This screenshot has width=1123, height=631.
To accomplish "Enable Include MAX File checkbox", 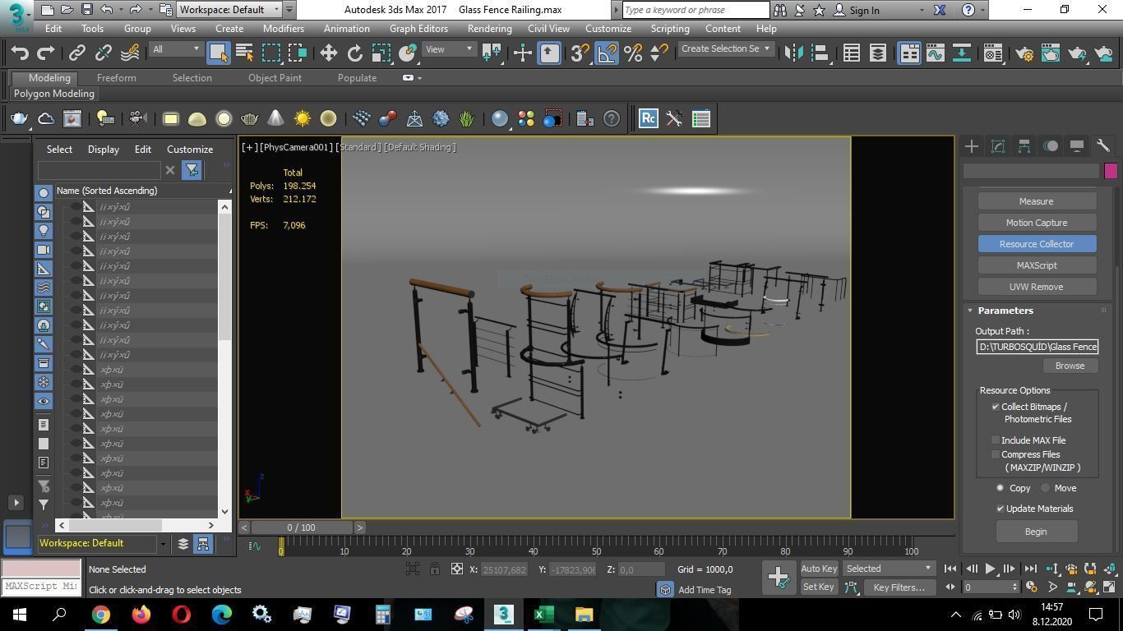I will pyautogui.click(x=996, y=440).
